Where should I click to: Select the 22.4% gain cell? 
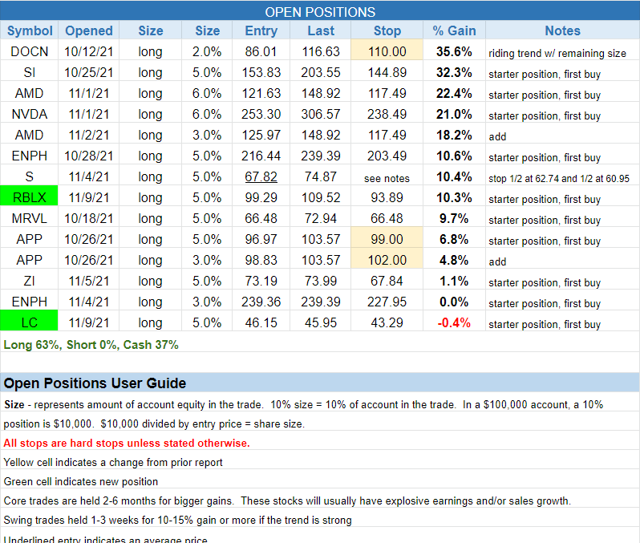[454, 93]
